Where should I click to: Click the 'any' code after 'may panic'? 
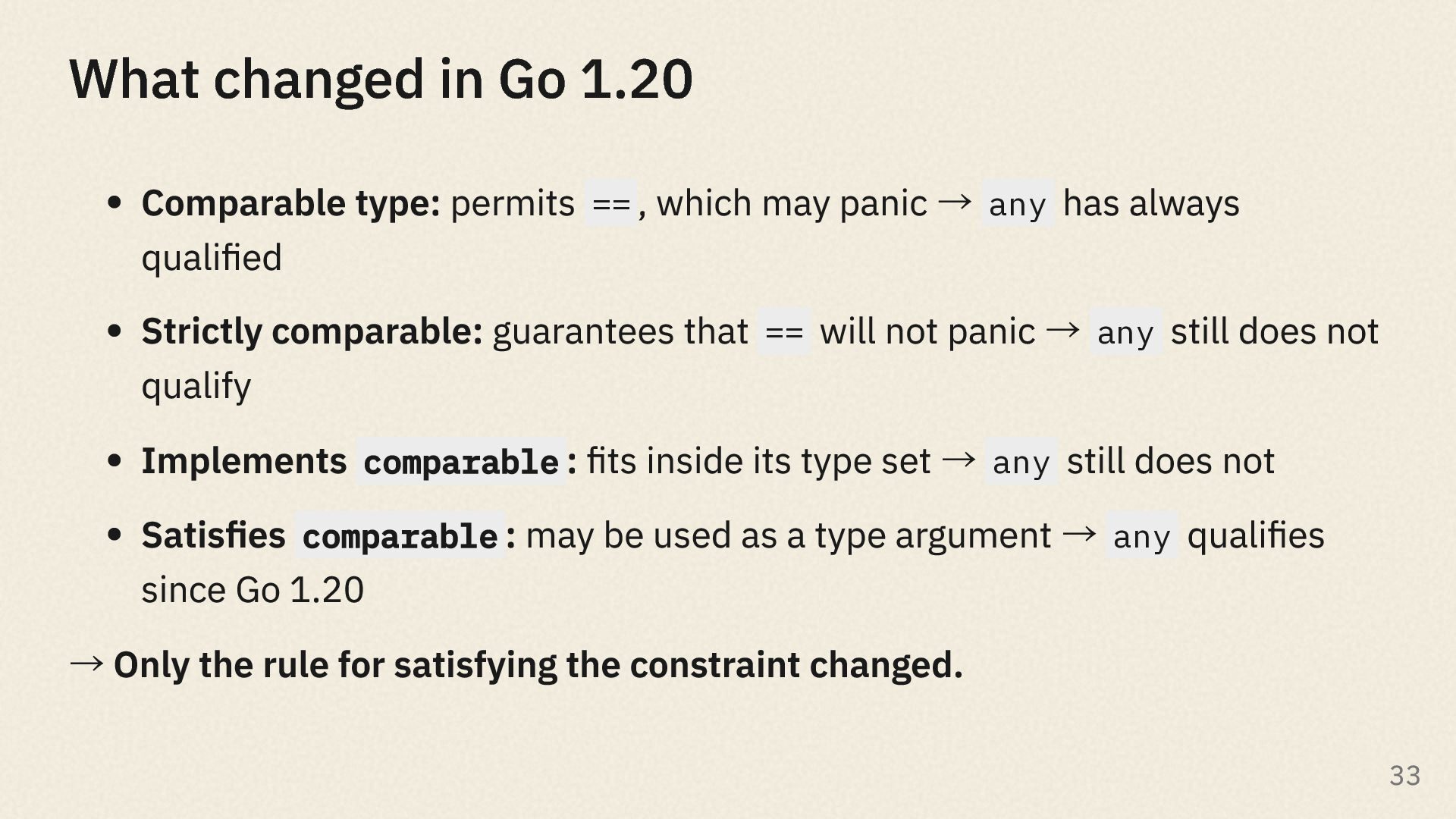(x=1017, y=203)
